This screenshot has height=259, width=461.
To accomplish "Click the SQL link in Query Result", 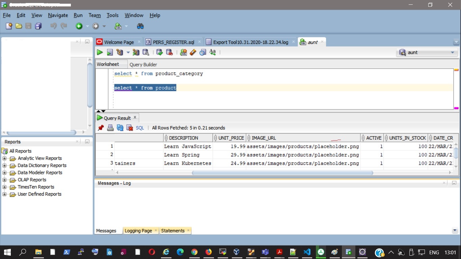I will [x=140, y=128].
